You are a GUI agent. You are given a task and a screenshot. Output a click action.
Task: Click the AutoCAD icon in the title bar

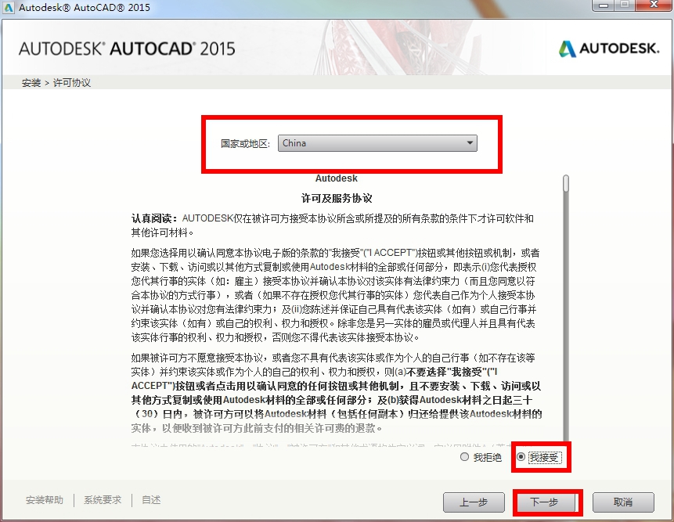click(x=9, y=6)
